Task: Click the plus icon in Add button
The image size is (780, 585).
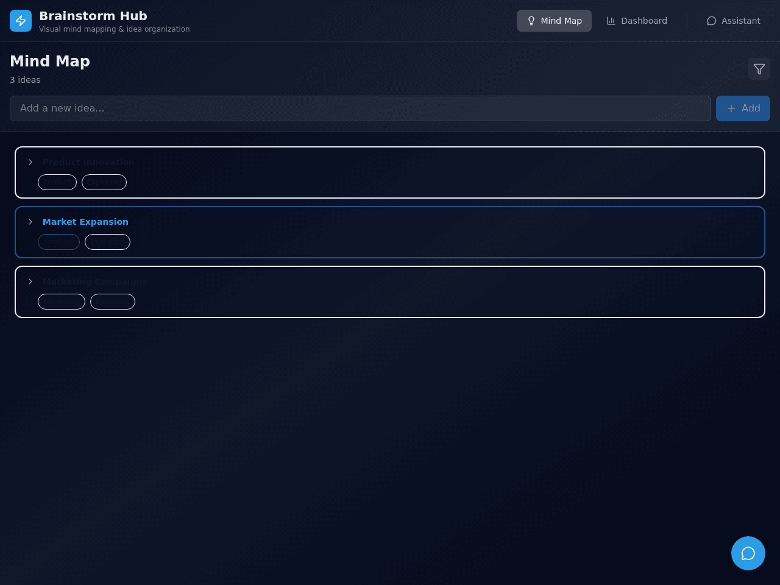Action: 731,108
